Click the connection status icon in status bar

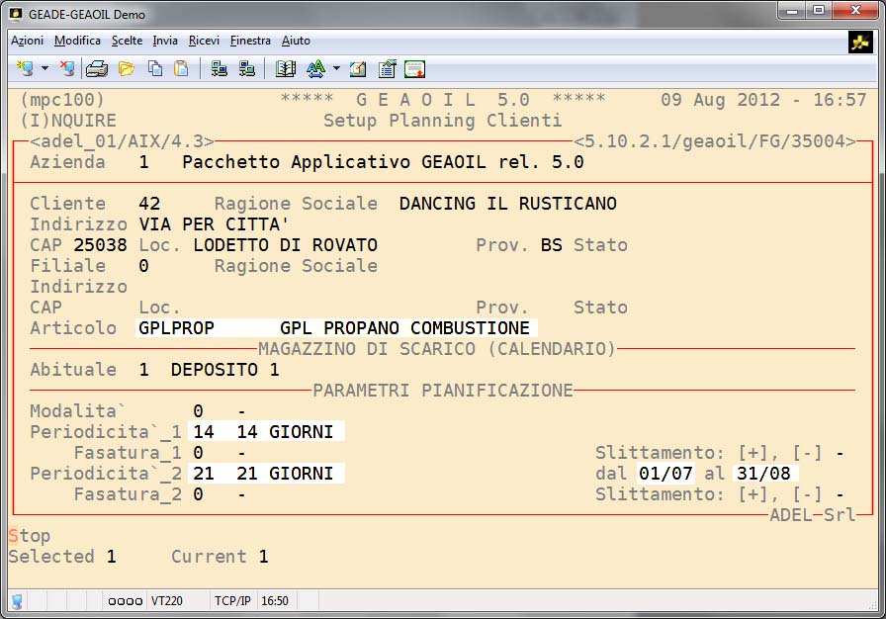[x=17, y=601]
